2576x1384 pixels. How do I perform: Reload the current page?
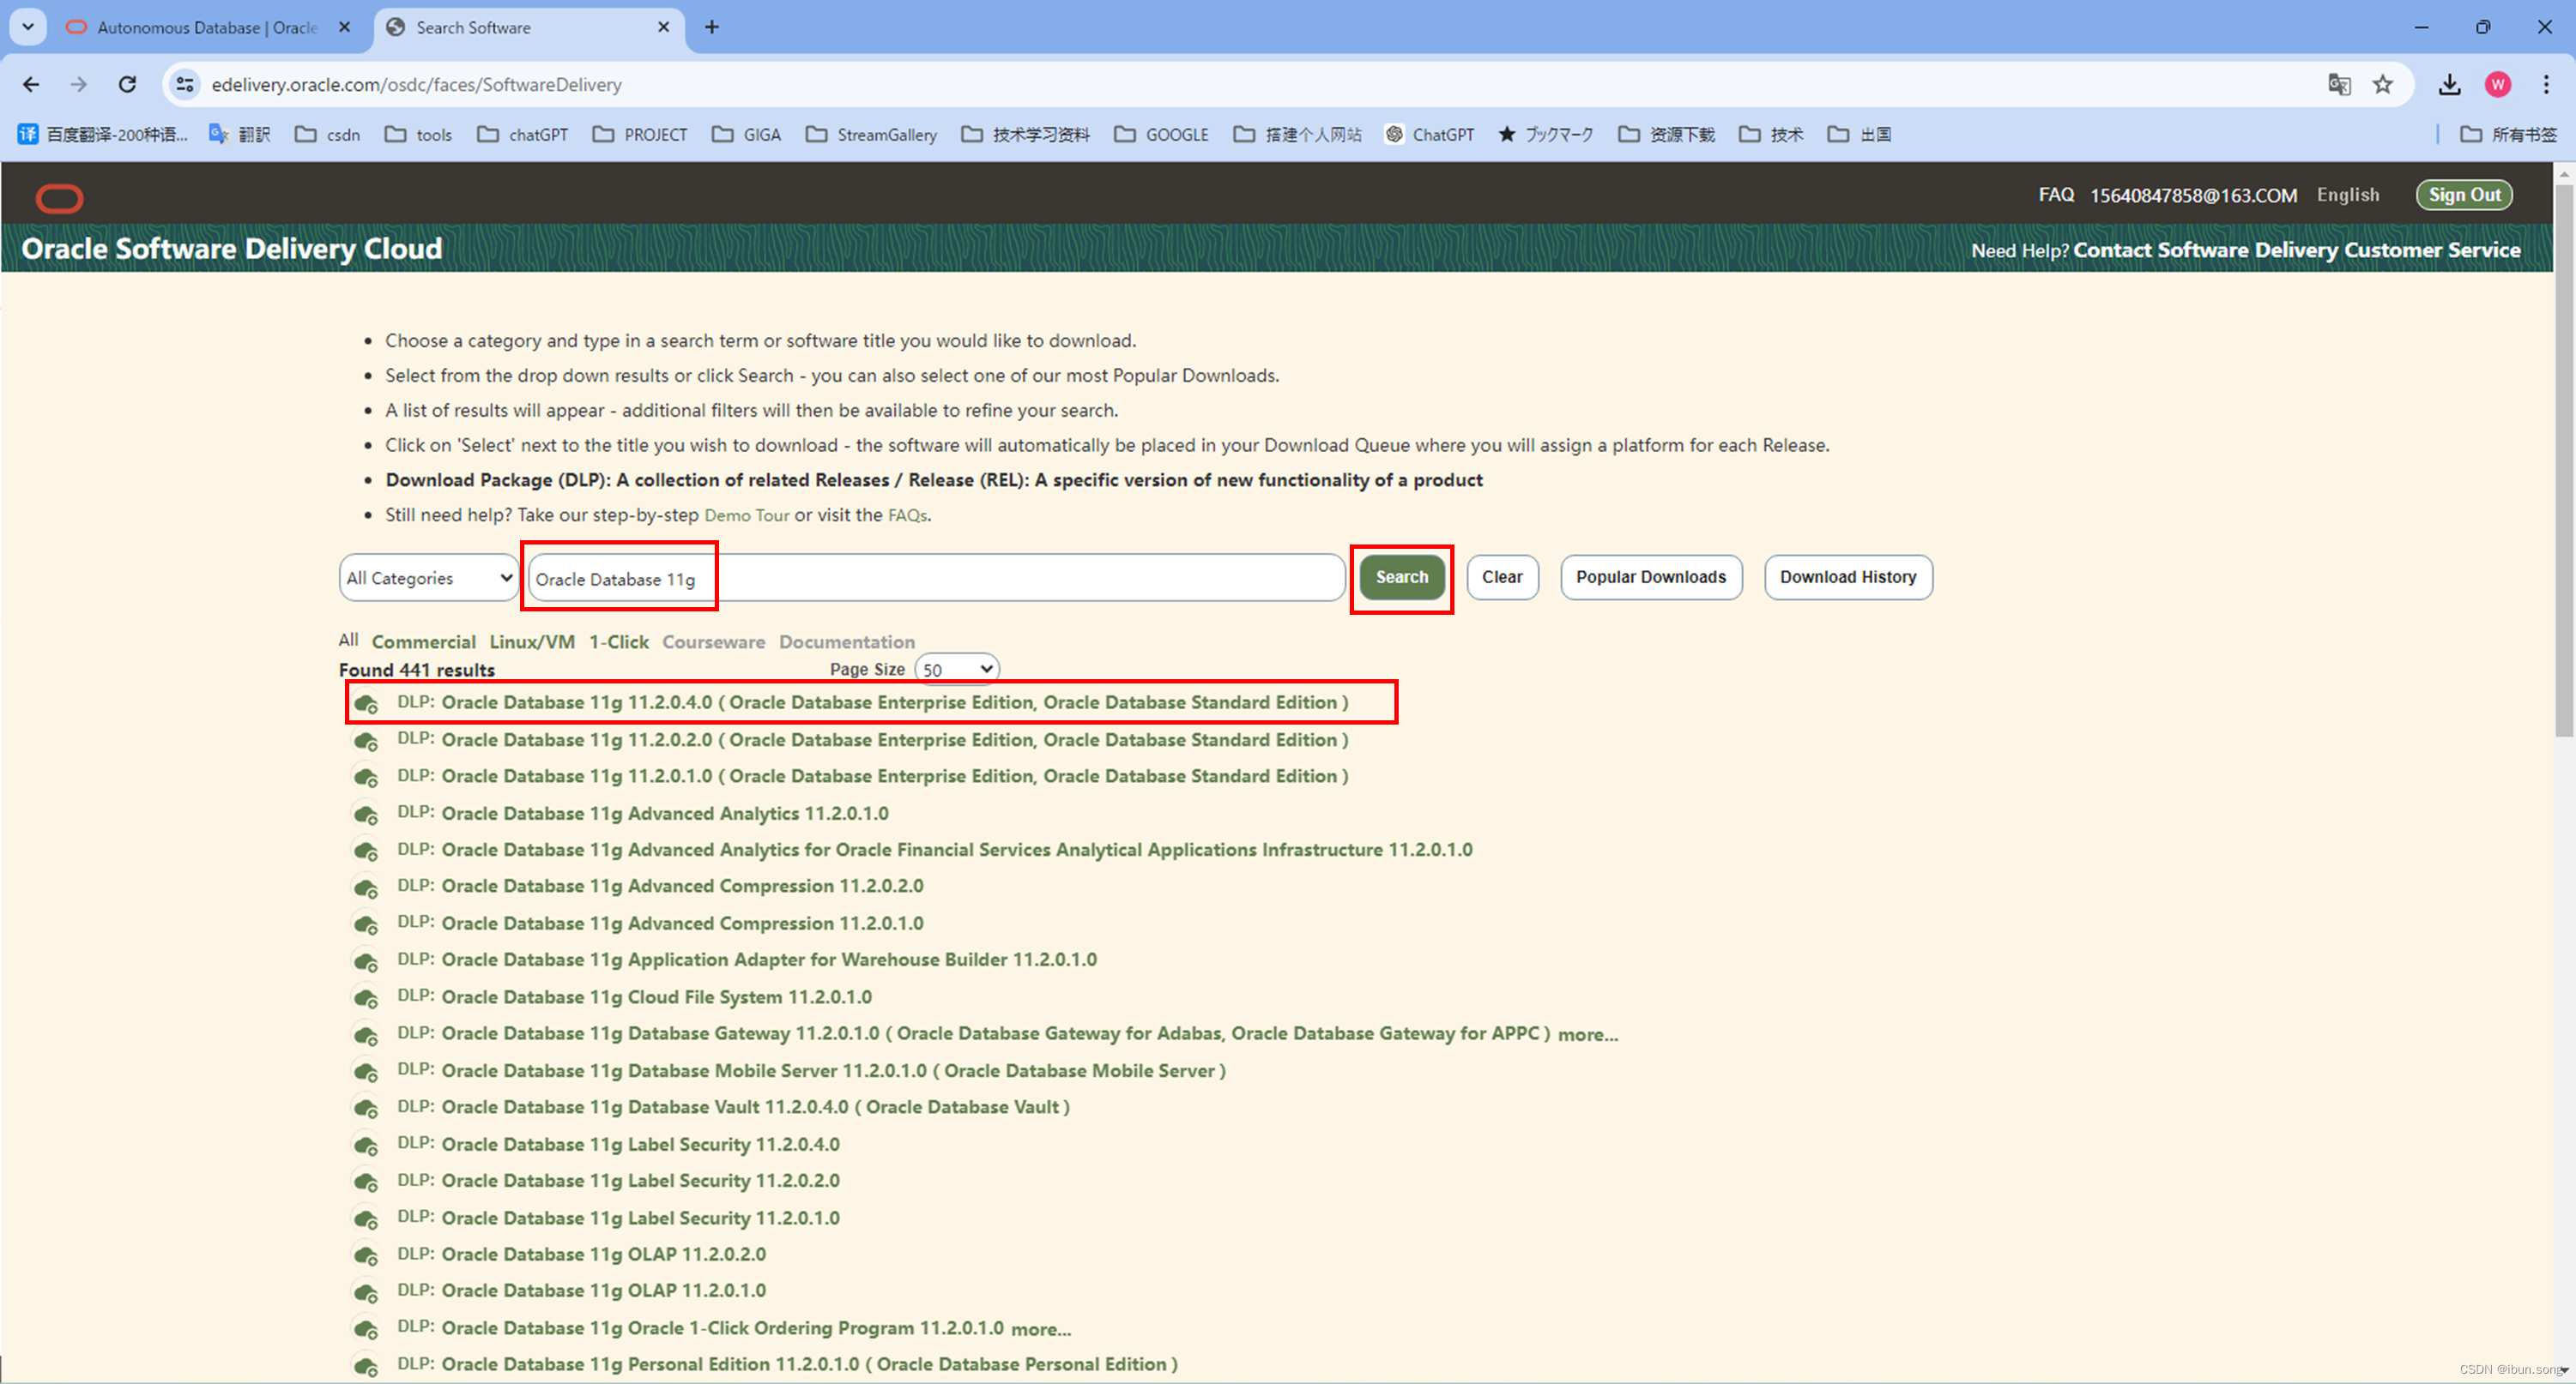point(127,85)
